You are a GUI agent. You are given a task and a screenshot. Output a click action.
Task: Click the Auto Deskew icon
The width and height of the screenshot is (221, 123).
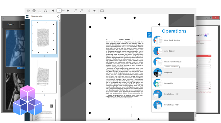pos(158,51)
